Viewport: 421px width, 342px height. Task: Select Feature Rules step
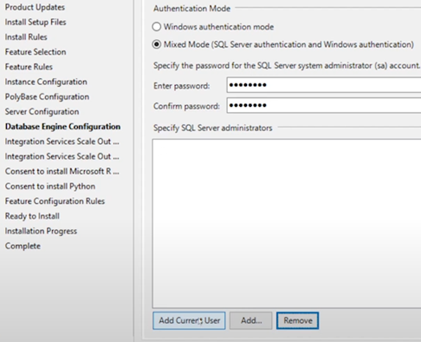click(29, 67)
